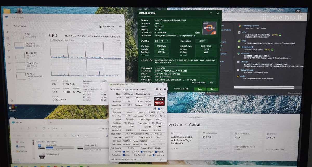Toggle DirectCompute checkbox in GPU-Z
The height and width of the screenshot is (167, 312).
point(142,152)
